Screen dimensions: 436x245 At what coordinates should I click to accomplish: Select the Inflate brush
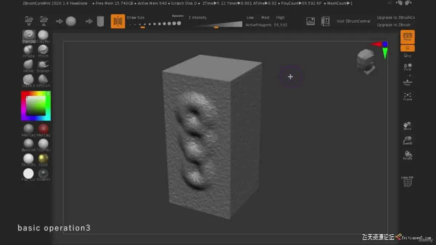point(29,51)
